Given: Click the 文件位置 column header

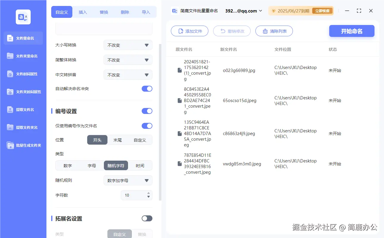Looking at the screenshot, I should coord(283,49).
